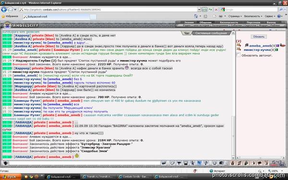
Task: Click the Рейтинг submenu link
Action: tap(275, 25)
